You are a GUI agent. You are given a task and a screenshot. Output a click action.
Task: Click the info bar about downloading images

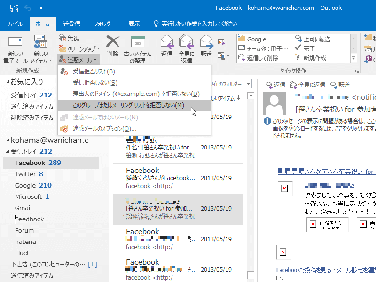click(x=320, y=128)
